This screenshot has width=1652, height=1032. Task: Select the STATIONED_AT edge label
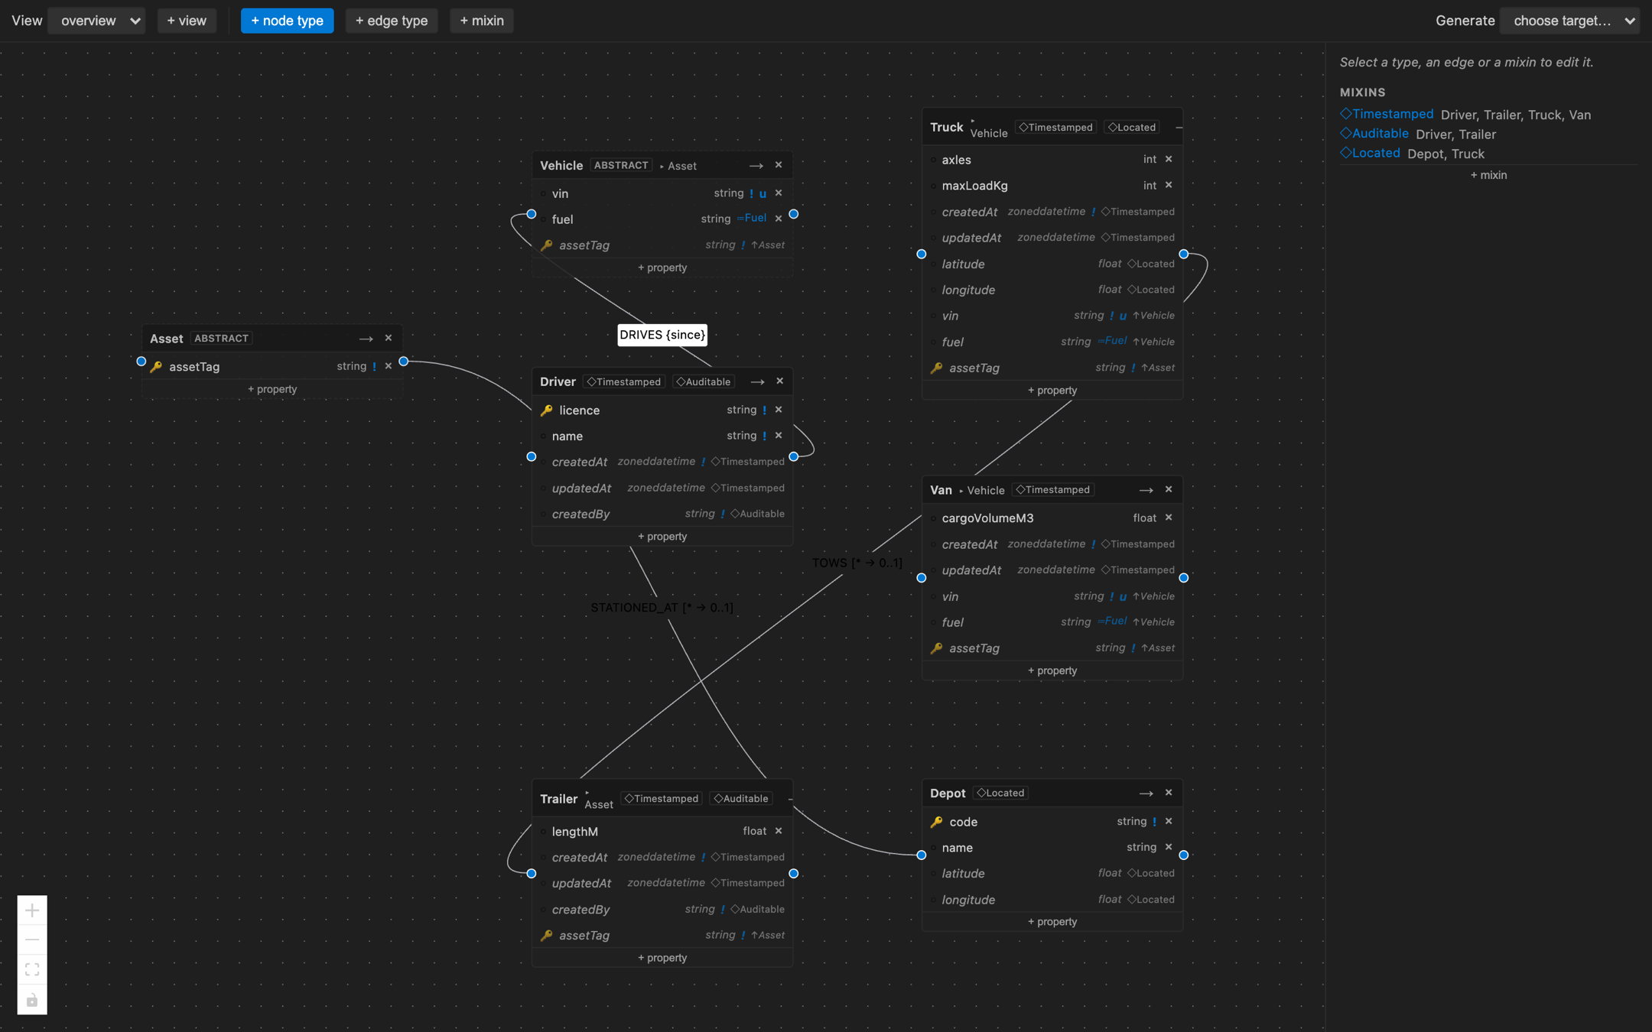coord(662,608)
